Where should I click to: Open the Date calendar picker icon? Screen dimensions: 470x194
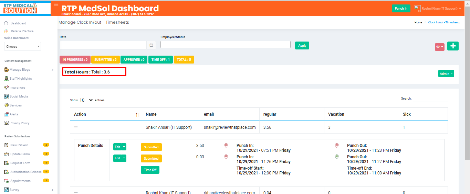pos(151,45)
